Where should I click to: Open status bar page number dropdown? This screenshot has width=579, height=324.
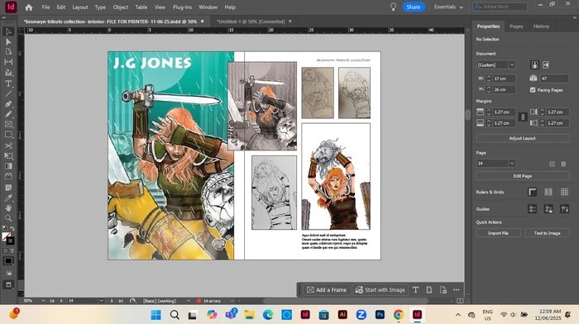[101, 301]
